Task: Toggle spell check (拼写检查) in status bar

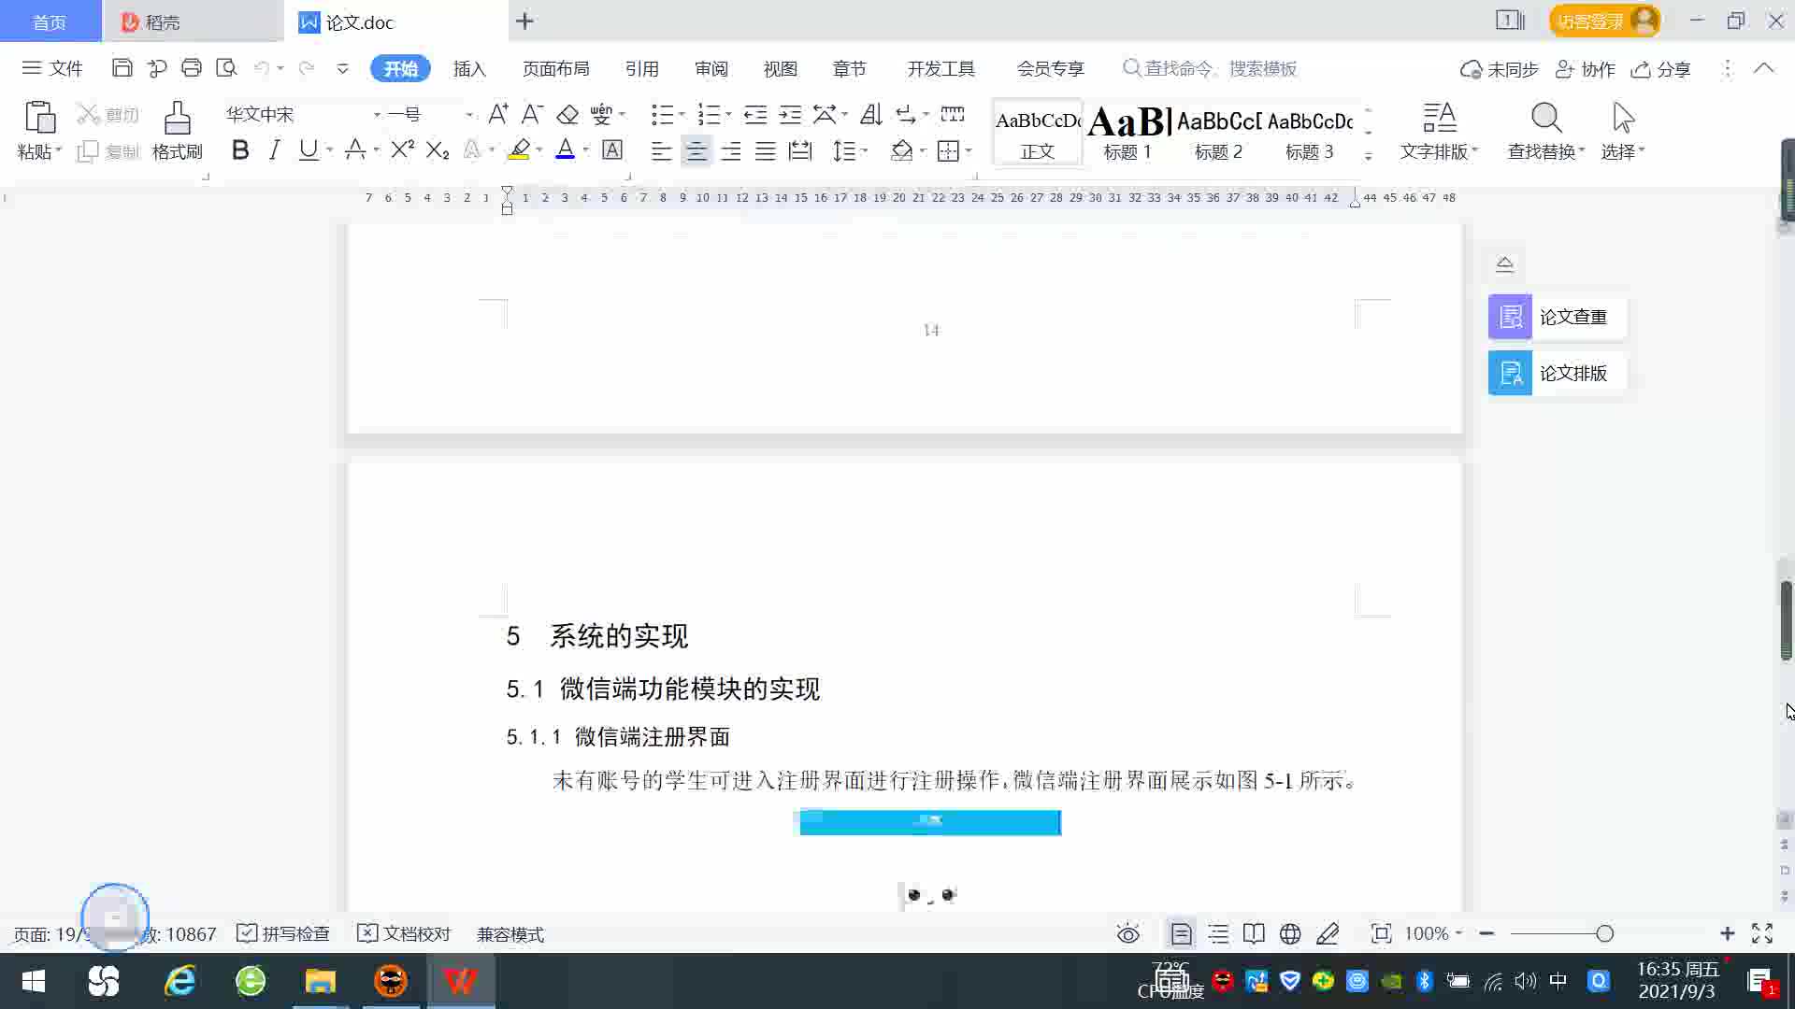Action: pyautogui.click(x=283, y=934)
